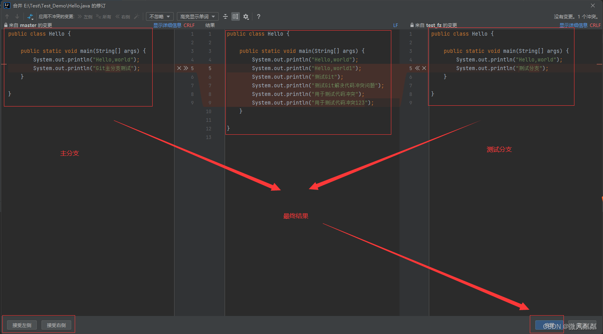Viewport: 603px width, 334px height.
Task: Click the 测试Git解决代码冲突问题 line in result
Action: point(318,85)
